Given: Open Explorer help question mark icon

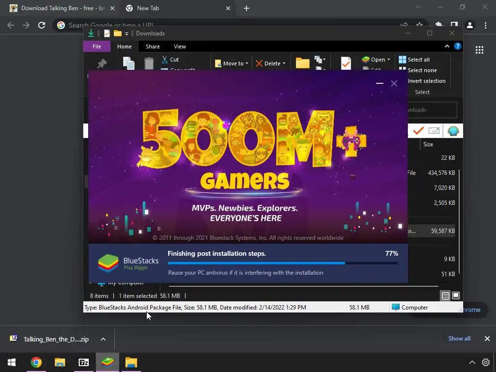Looking at the screenshot, I should (458, 46).
